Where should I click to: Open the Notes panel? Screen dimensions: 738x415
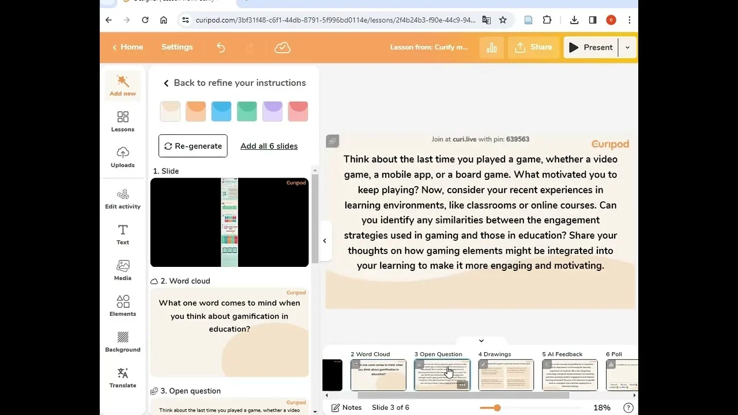[347, 408]
